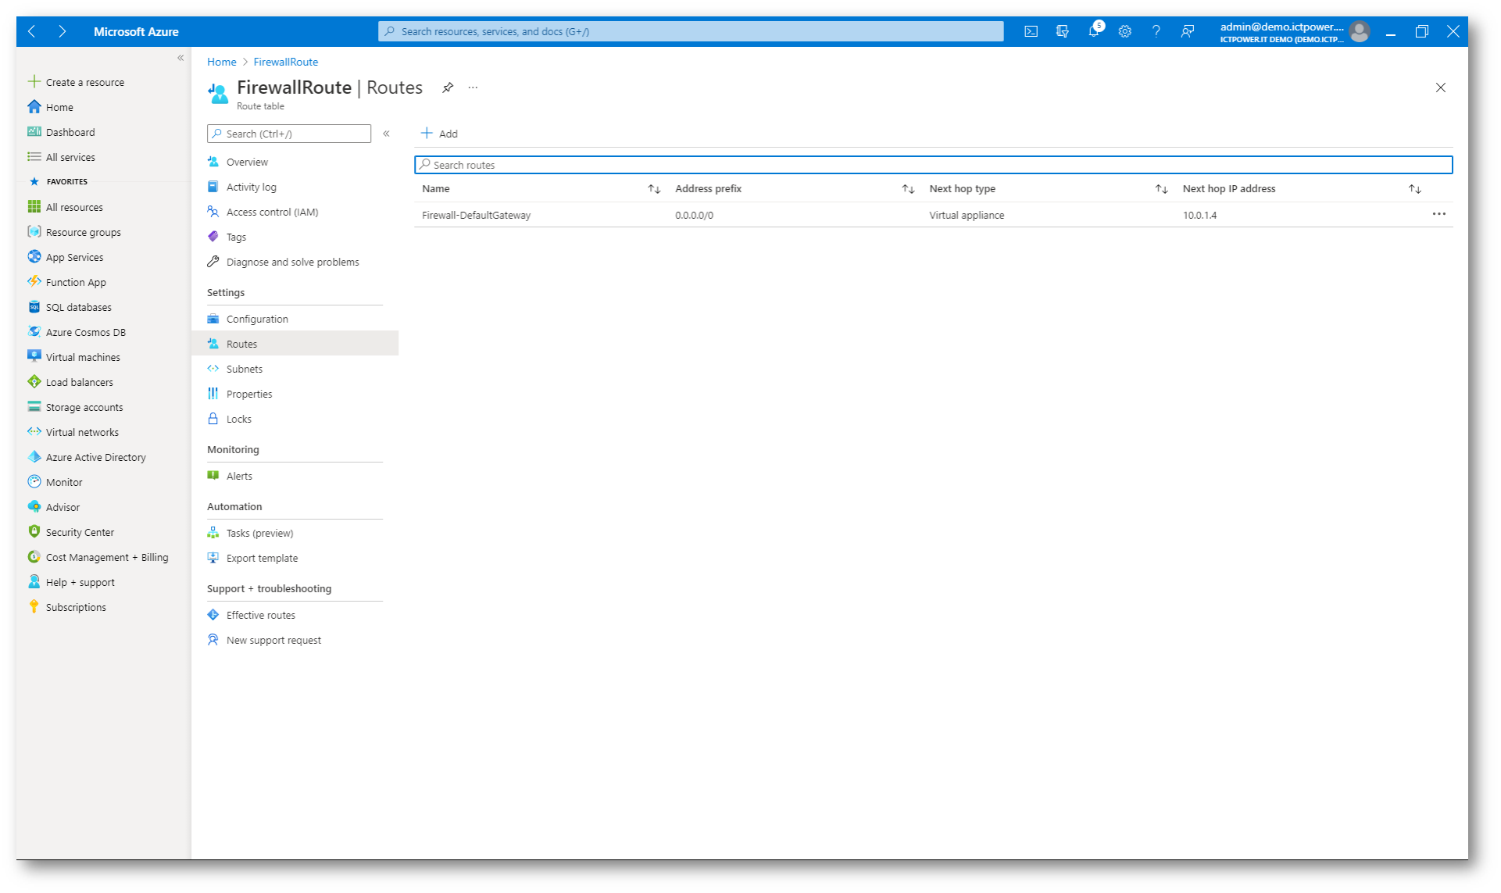Image resolution: width=1501 pixels, height=893 pixels.
Task: Open All resources
Action: tap(74, 207)
